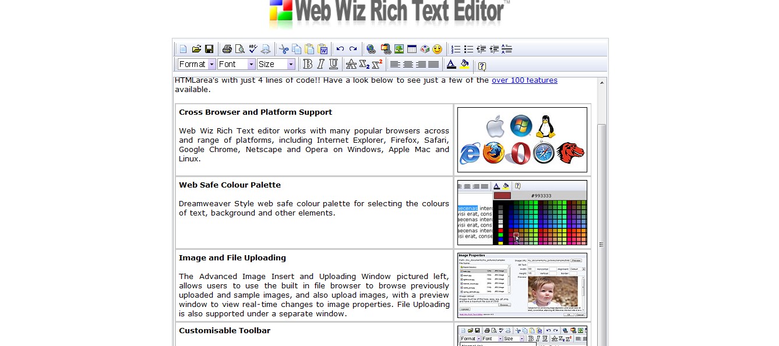Image resolution: width=779 pixels, height=346 pixels.
Task: Click the colour palette screenshot image
Action: coord(522,213)
